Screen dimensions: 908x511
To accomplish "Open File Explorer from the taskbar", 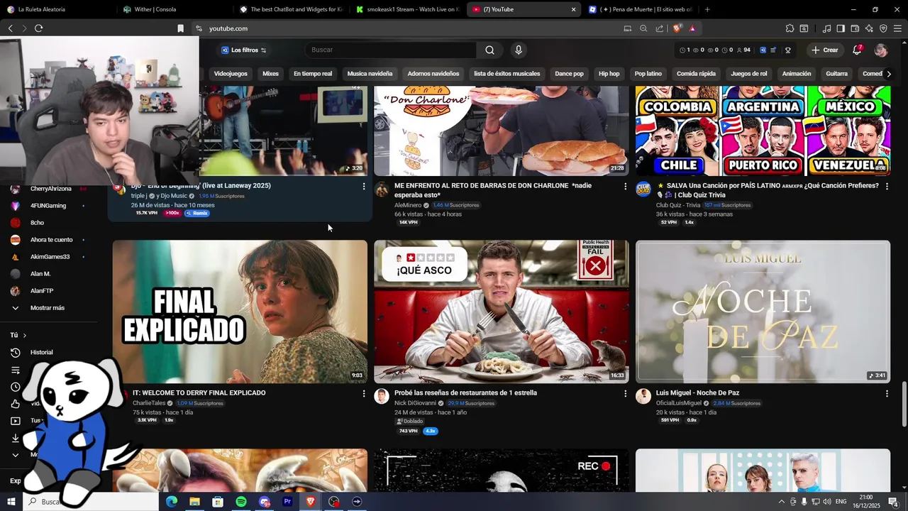I will pyautogui.click(x=194, y=502).
